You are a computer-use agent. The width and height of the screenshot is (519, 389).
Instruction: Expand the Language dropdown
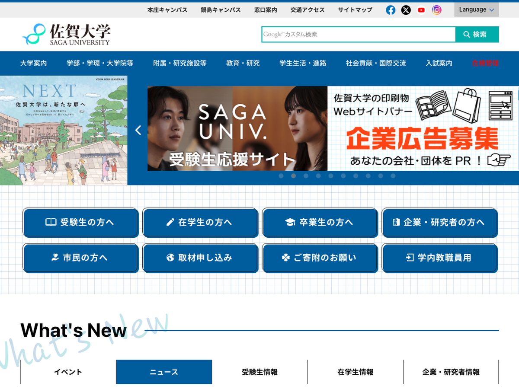[476, 10]
